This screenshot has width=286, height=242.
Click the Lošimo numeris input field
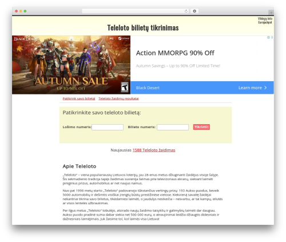tap(108, 127)
